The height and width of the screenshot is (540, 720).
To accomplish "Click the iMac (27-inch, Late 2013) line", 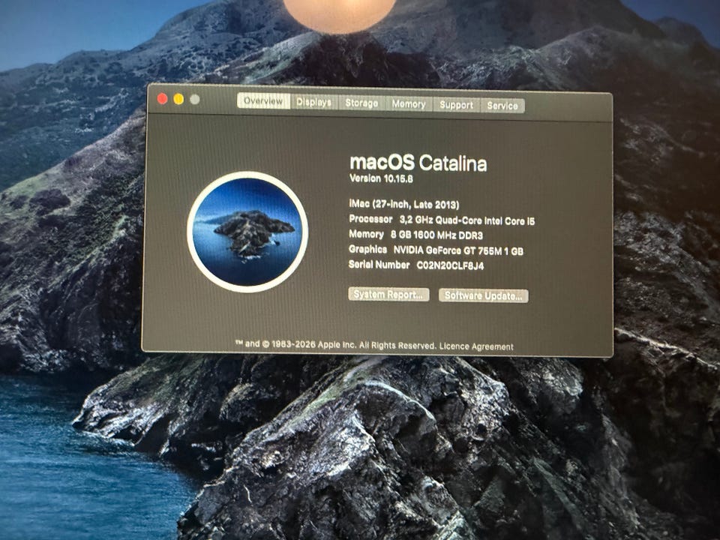I will (404, 204).
